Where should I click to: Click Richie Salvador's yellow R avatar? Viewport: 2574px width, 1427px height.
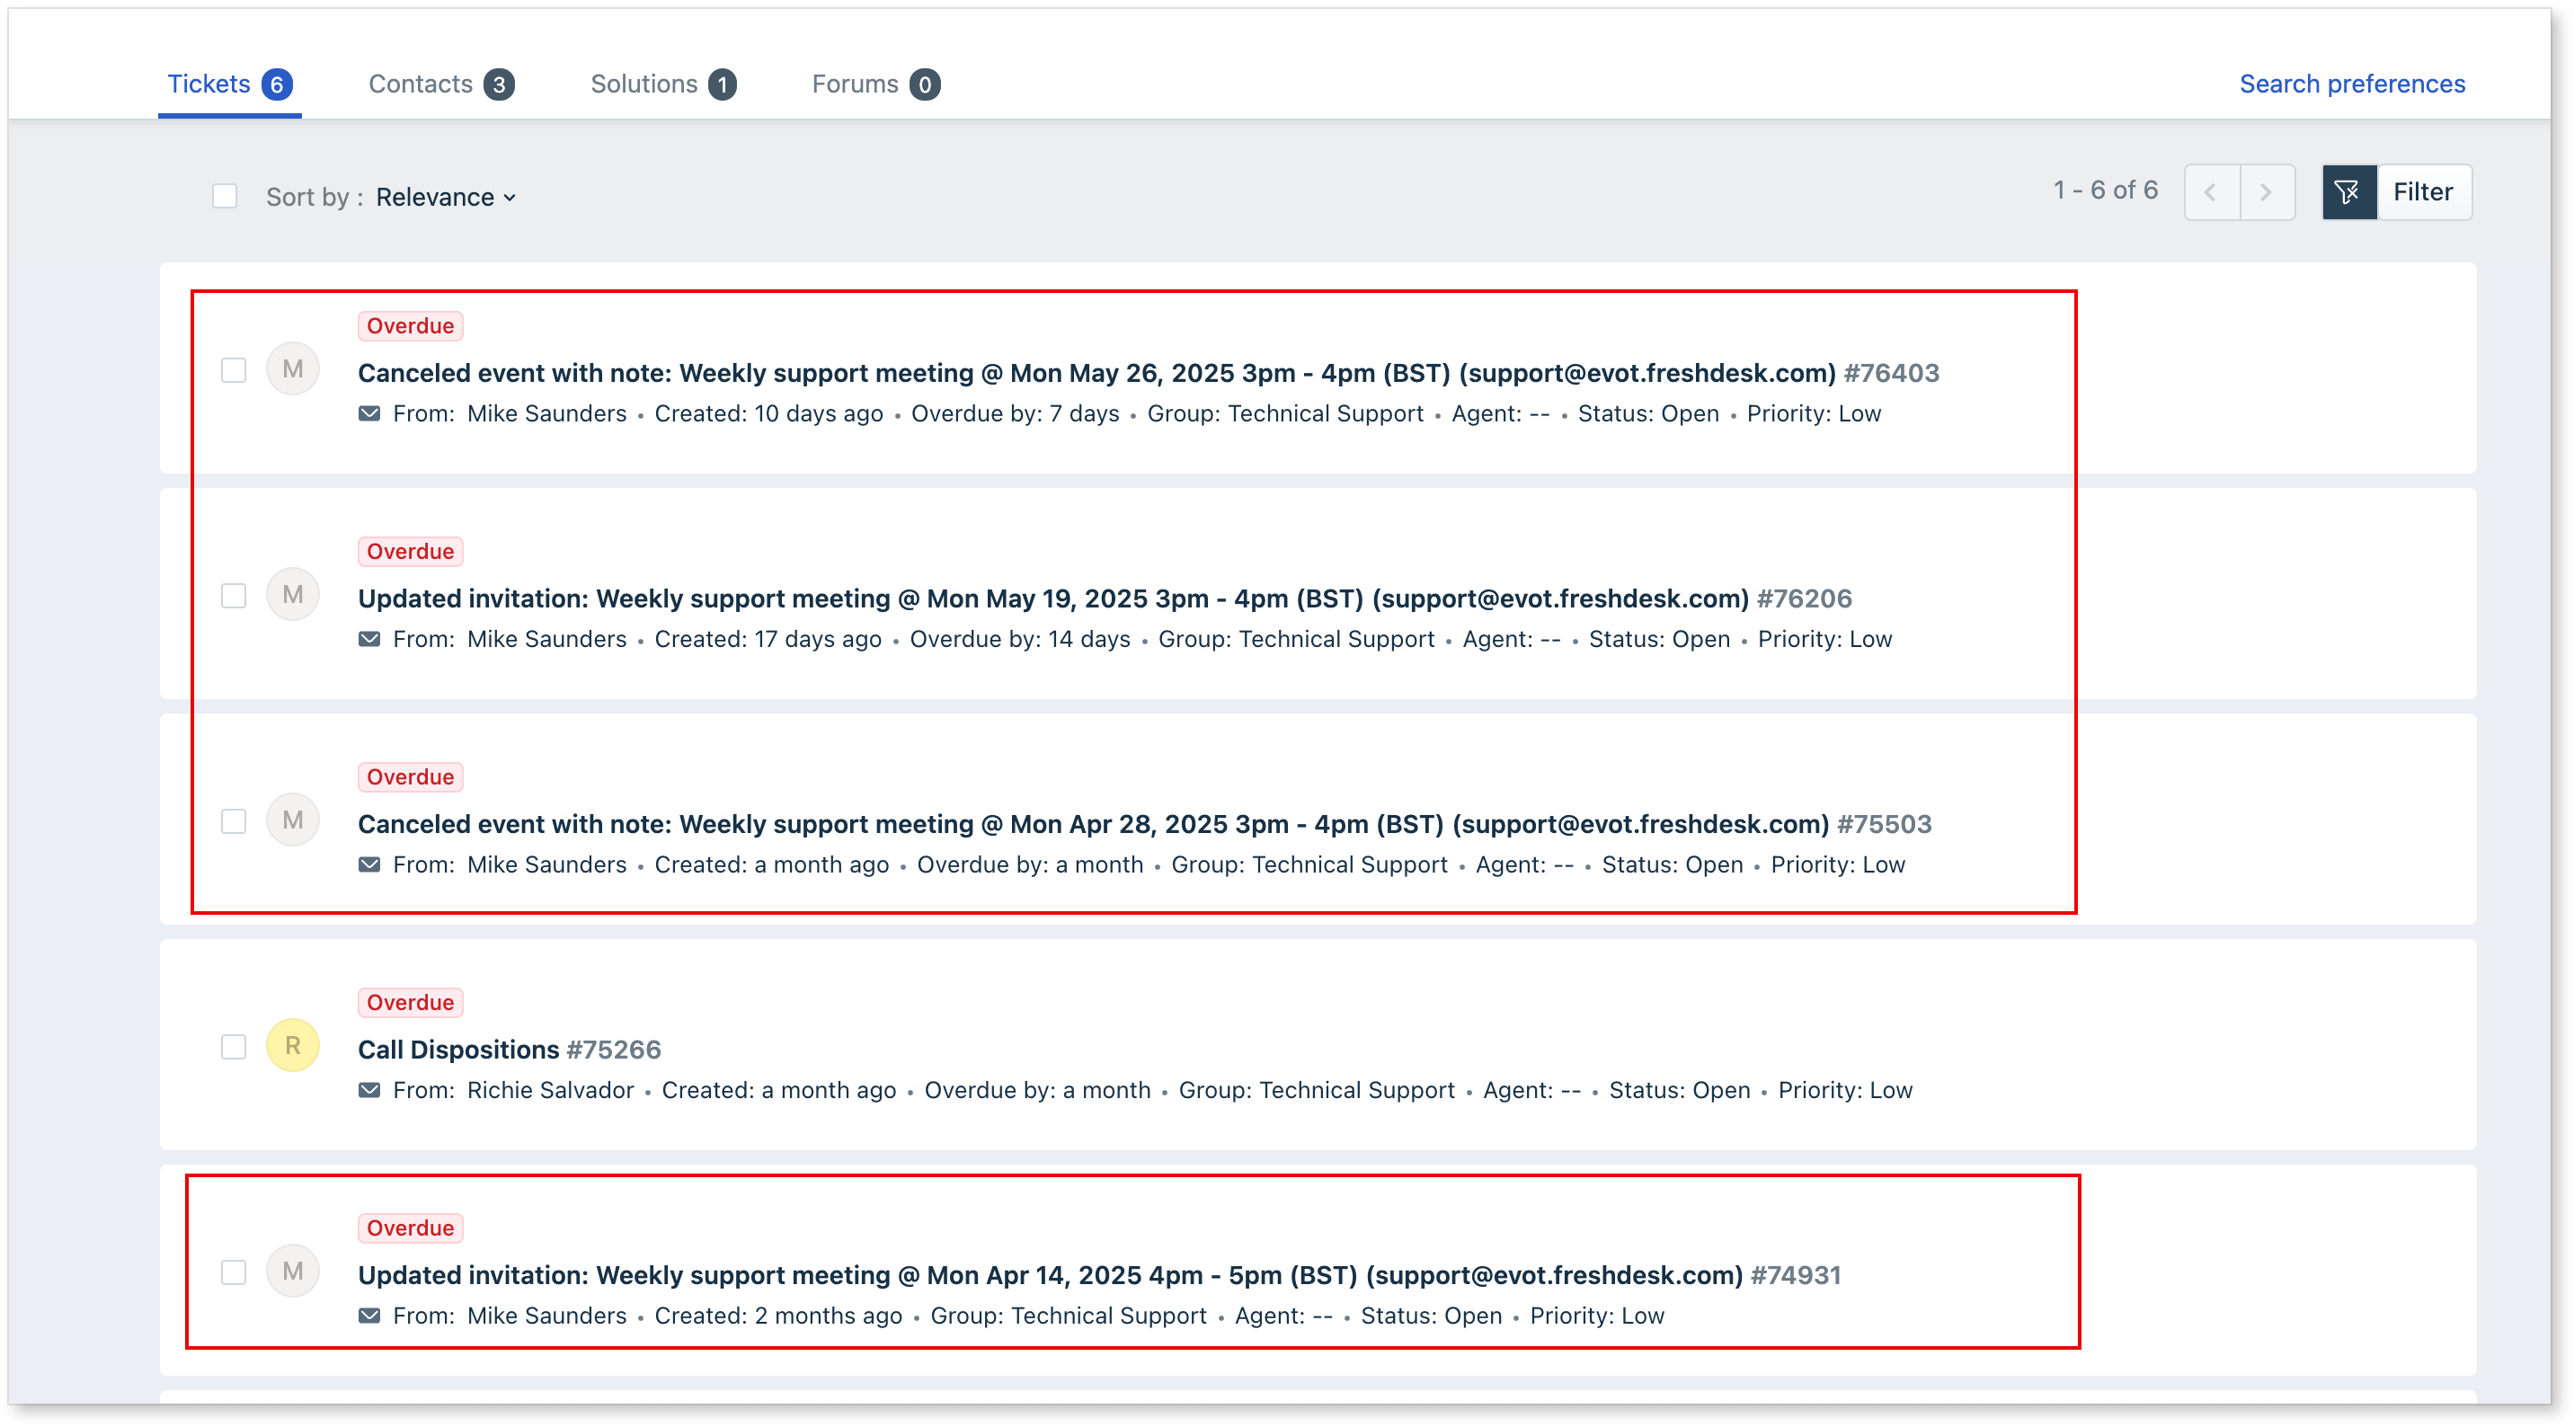tap(293, 1045)
